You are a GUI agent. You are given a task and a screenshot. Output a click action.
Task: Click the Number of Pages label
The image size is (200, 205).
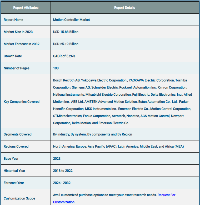[17, 68]
